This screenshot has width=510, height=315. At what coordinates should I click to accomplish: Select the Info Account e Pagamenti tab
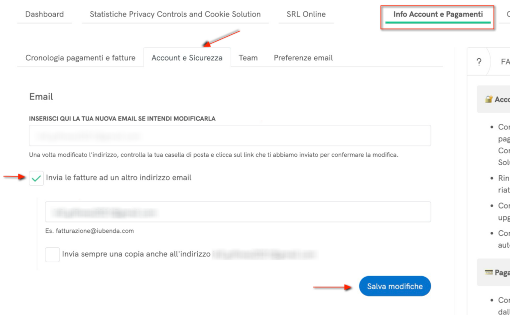pyautogui.click(x=438, y=14)
